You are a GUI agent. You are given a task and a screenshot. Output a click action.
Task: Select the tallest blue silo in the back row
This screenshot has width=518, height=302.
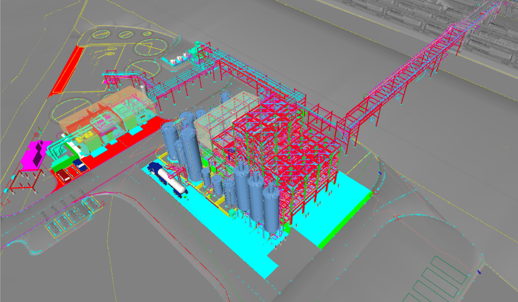tap(170, 141)
